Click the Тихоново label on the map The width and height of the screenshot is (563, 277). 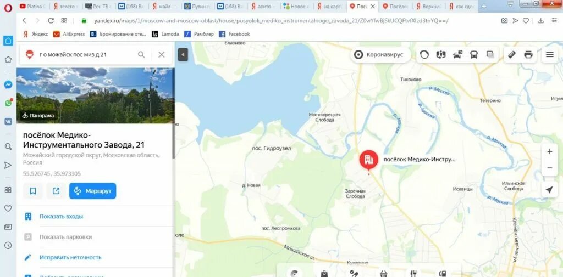click(411, 80)
